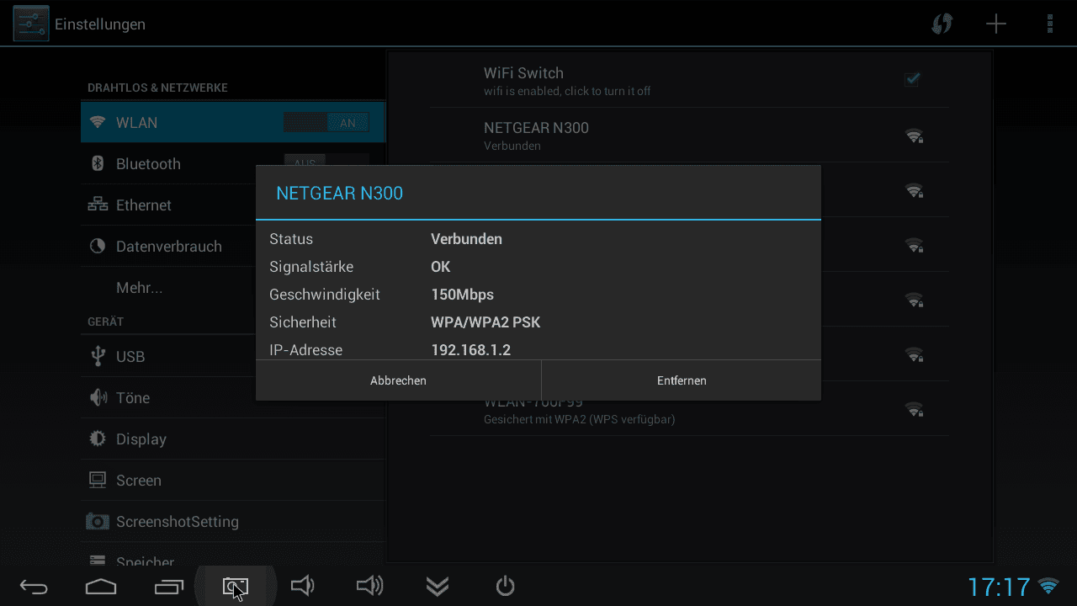Click the Screen monitor icon
Screen dimensions: 1077x606
(x=98, y=480)
